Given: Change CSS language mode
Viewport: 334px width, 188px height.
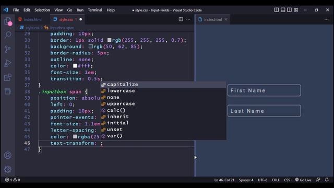Looking at the screenshot, I should (287, 180).
